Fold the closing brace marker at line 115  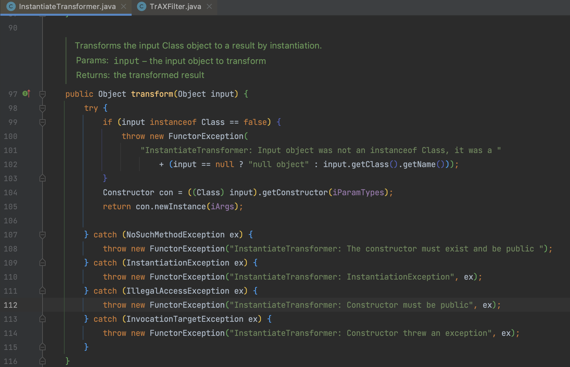pos(43,347)
